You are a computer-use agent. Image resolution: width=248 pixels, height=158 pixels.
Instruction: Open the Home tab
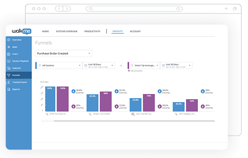pos(45,31)
